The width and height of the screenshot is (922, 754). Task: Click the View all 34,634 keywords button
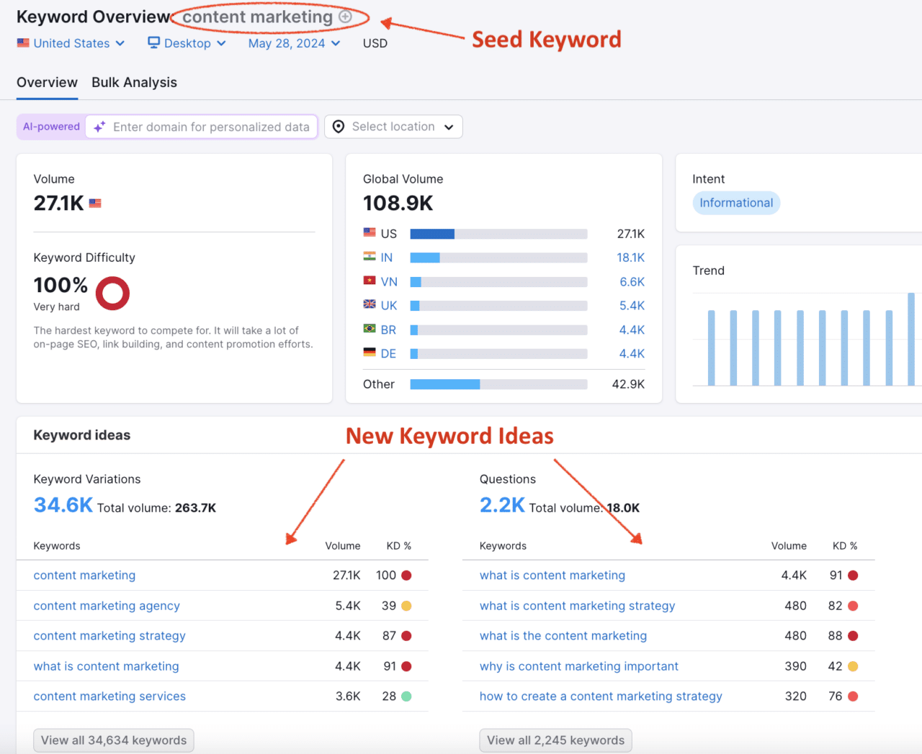(113, 740)
